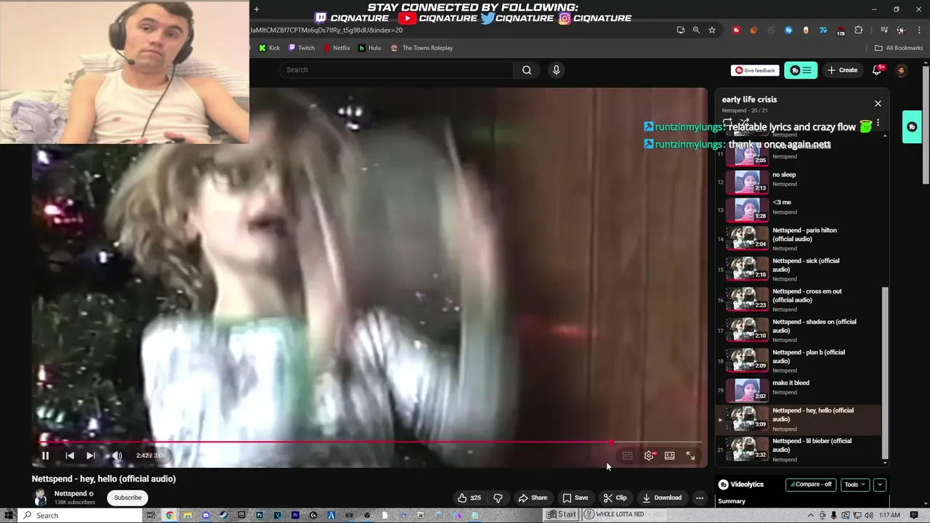Image resolution: width=930 pixels, height=523 pixels.
Task: Skip to previous video in player
Action: 70,455
